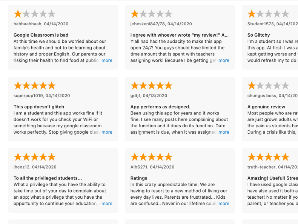Viewport: 298px width, 224px height.
Task: Click the 'Amazing! Useful! Stress' review title
Action: click(x=272, y=178)
